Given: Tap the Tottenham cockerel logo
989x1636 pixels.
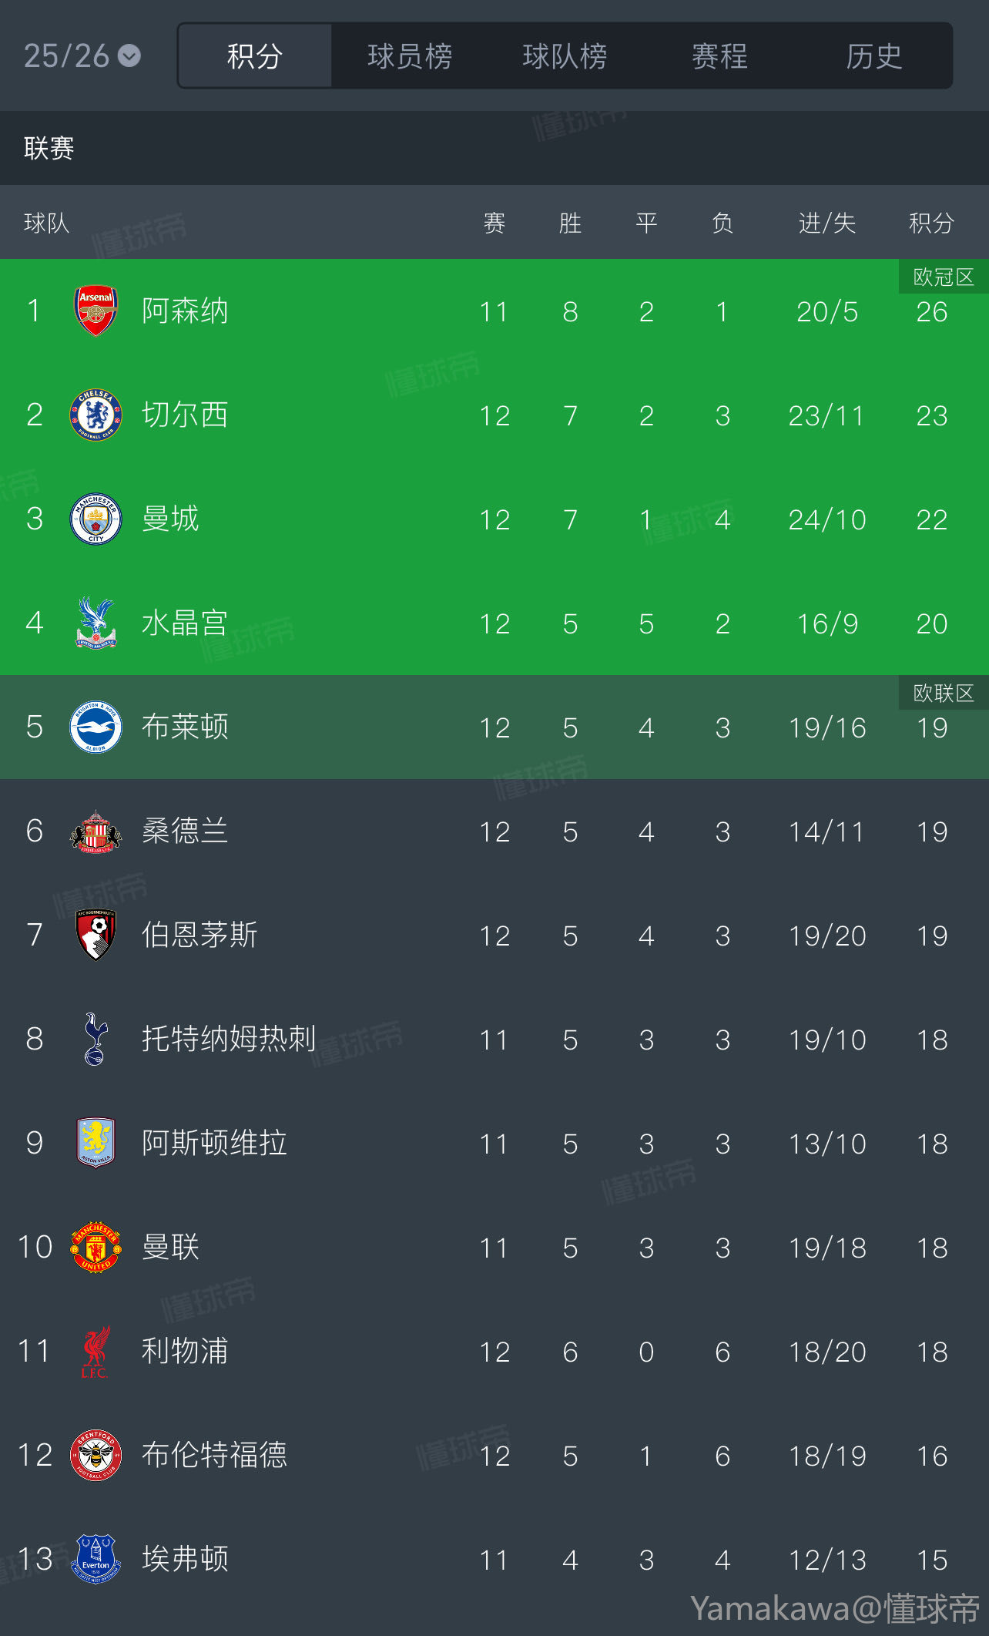Looking at the screenshot, I should point(96,1039).
